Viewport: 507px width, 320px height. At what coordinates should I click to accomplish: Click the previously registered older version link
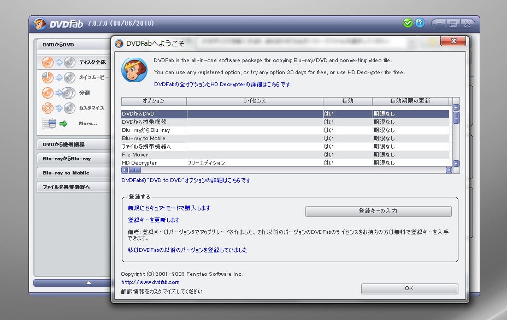point(187,250)
